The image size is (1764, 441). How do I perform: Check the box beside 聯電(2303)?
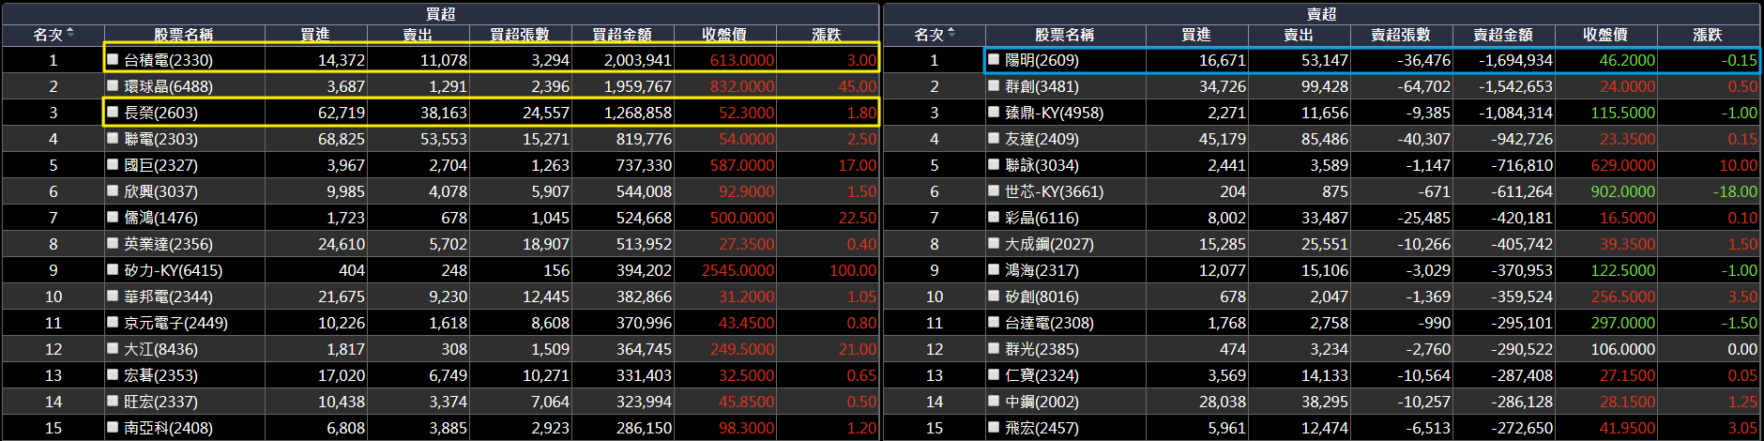pyautogui.click(x=113, y=138)
